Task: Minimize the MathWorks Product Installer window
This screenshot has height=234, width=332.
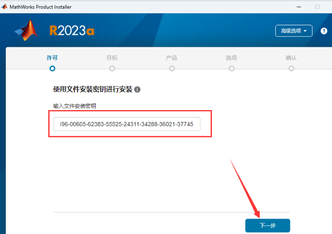Action: coord(299,7)
